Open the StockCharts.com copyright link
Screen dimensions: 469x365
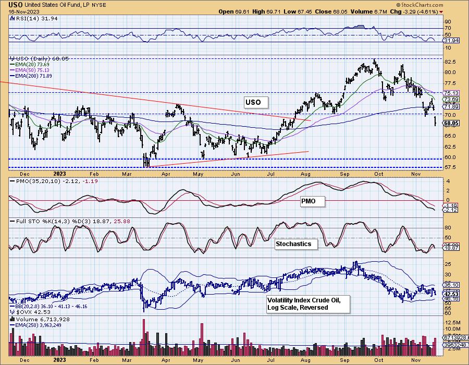point(419,5)
